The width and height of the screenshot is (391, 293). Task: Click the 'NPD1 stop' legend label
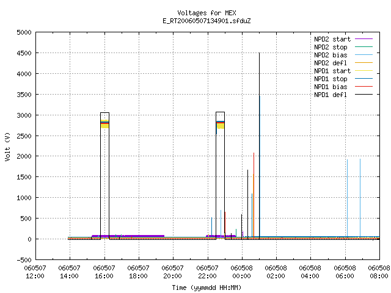click(331, 79)
